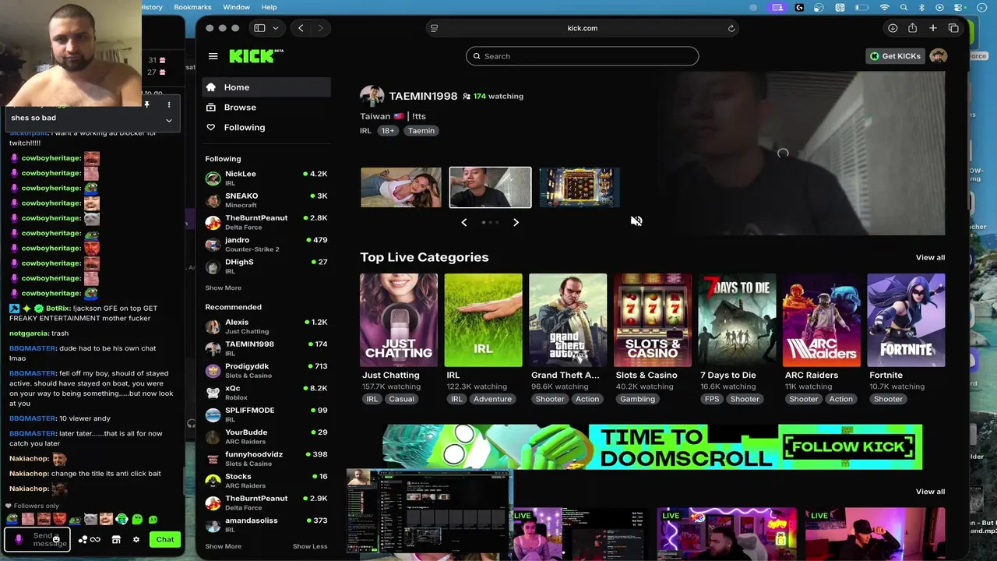Click the infinity icon in chat bar
This screenshot has height=561, width=997.
click(95, 539)
